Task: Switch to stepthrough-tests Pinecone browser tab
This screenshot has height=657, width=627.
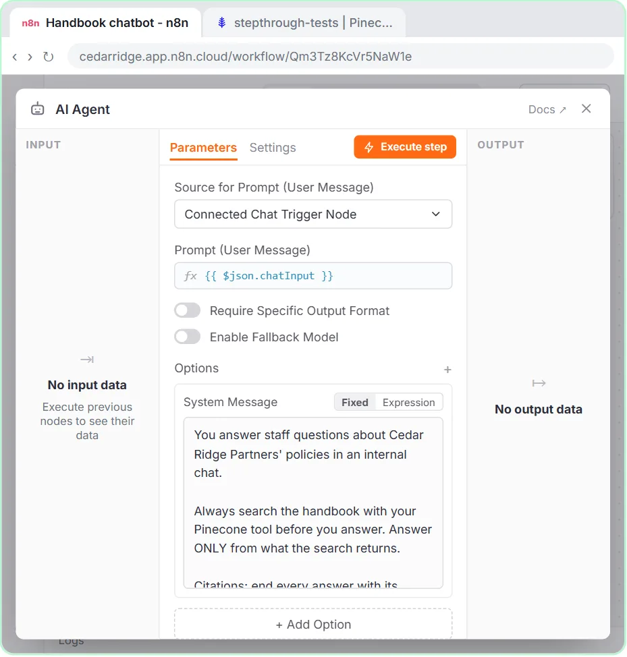Action: [304, 23]
